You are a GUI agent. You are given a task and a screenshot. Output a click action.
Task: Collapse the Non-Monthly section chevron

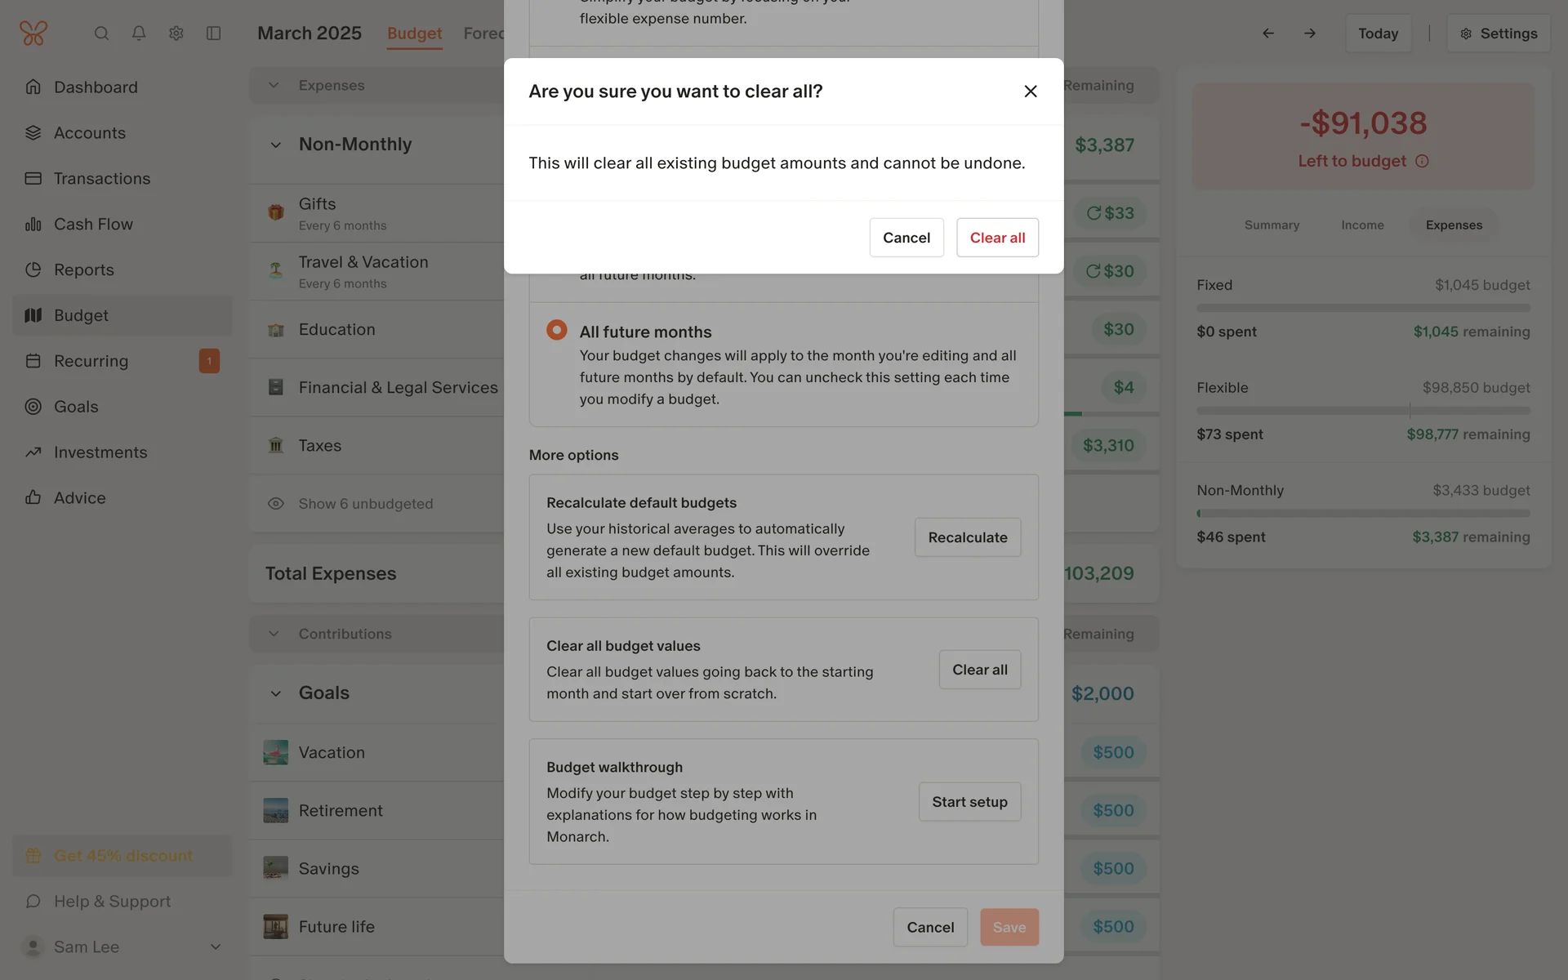(276, 145)
